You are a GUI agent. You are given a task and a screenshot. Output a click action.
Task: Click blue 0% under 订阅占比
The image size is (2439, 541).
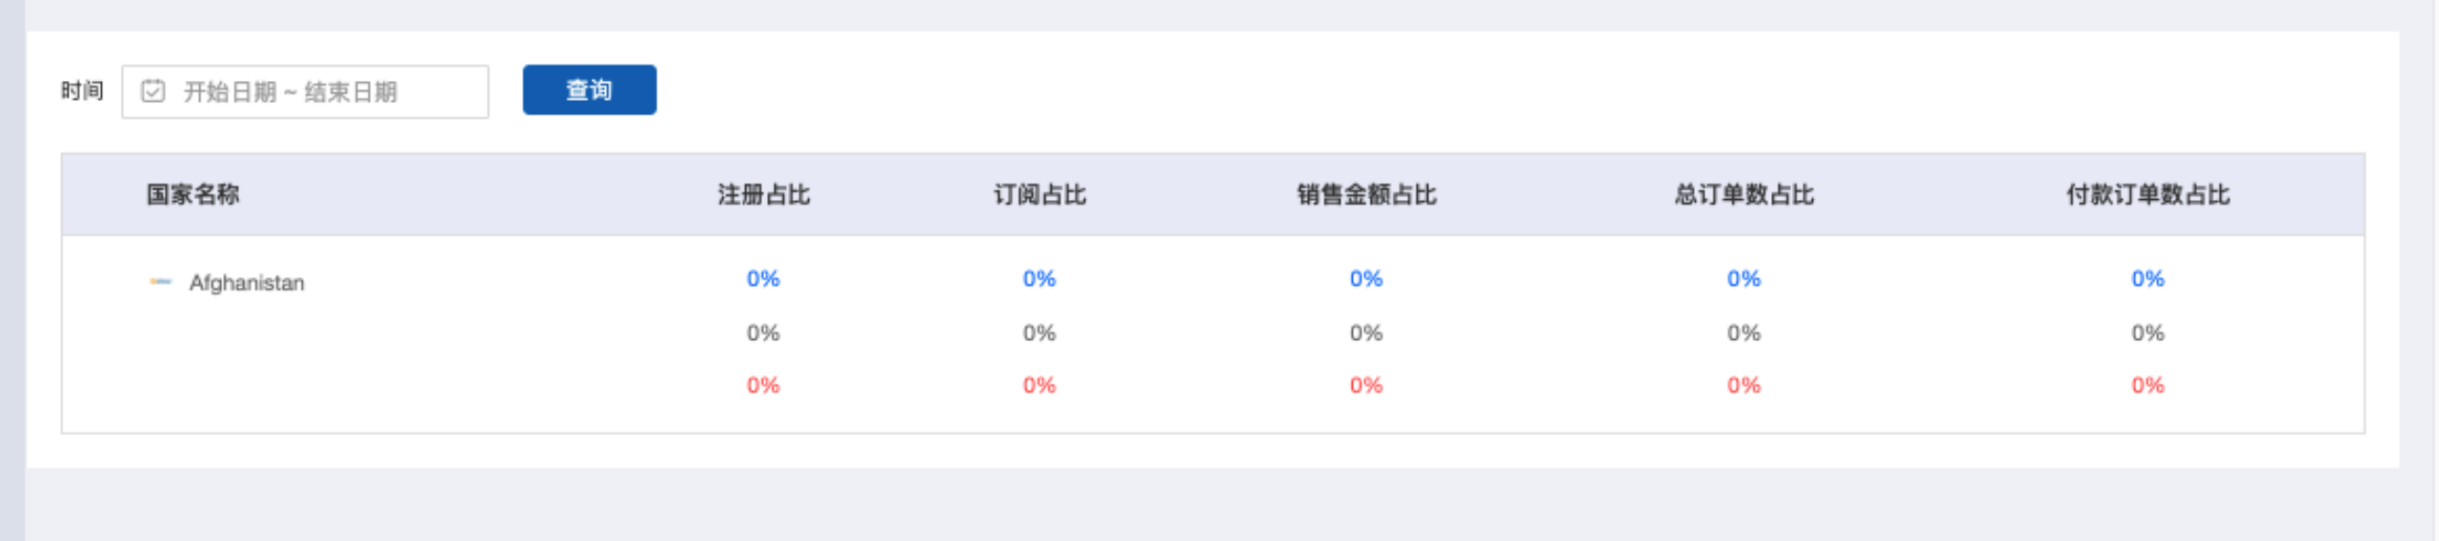[x=1039, y=279]
